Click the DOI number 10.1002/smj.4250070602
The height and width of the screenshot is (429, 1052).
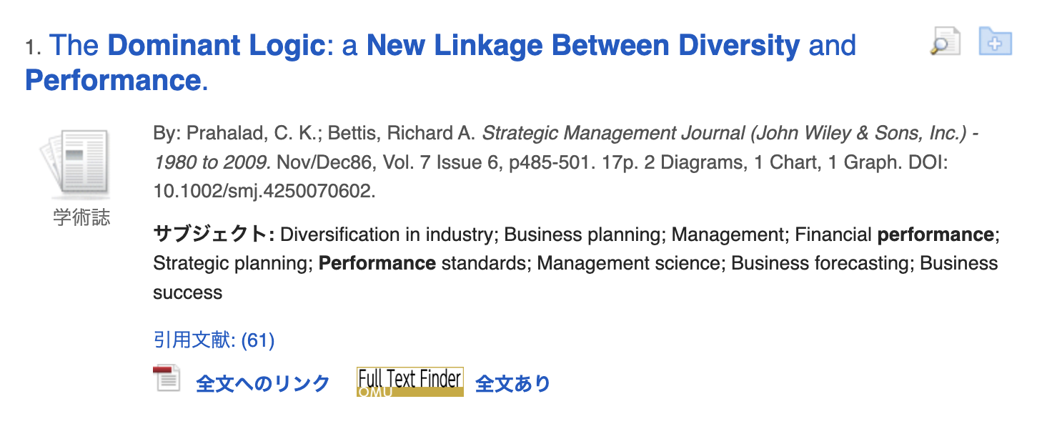click(262, 191)
